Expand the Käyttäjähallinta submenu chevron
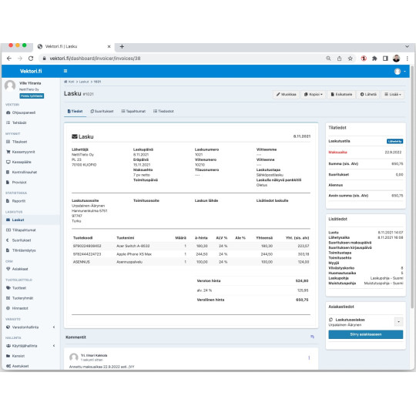The image size is (416, 416). (54, 346)
